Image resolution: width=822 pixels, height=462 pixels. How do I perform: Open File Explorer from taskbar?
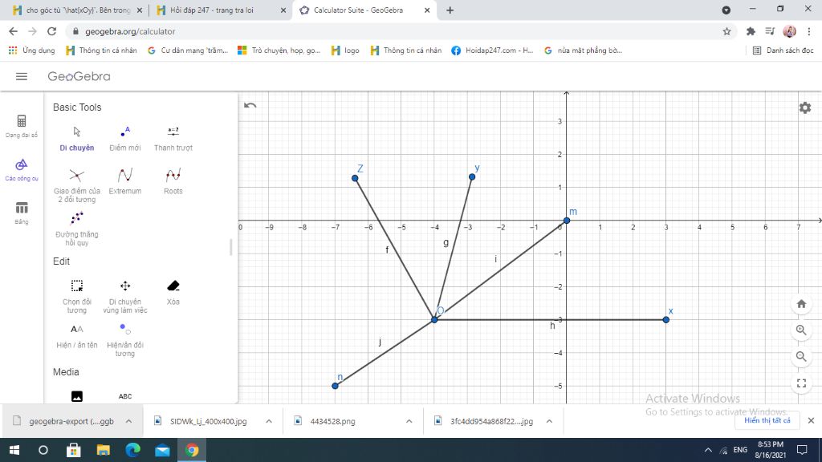tap(104, 450)
